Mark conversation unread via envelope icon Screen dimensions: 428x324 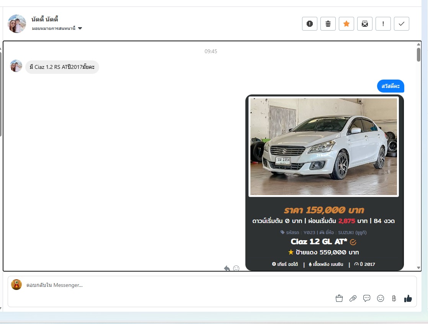point(365,24)
